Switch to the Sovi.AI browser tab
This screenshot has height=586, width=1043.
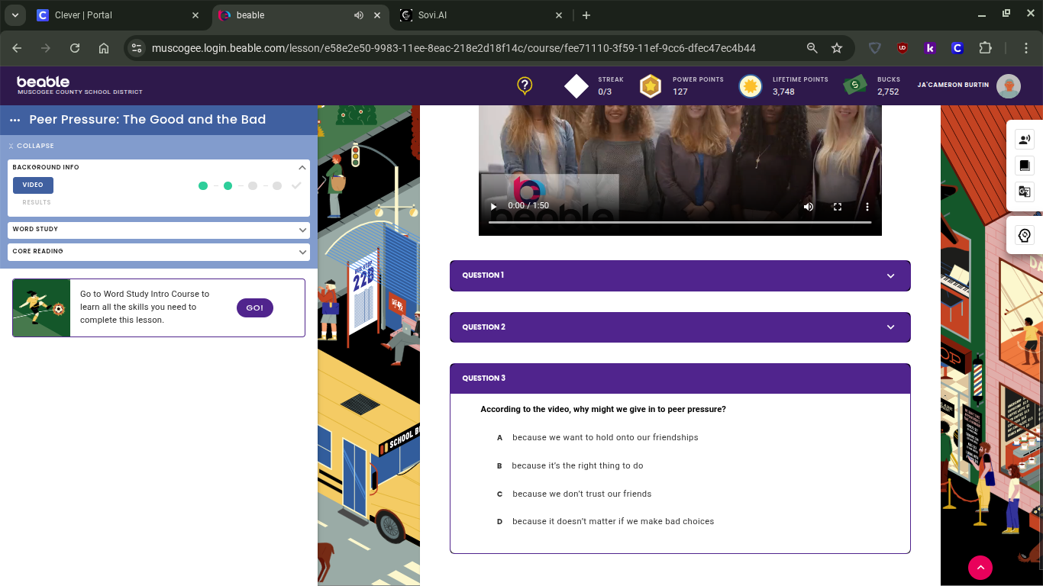click(x=481, y=15)
